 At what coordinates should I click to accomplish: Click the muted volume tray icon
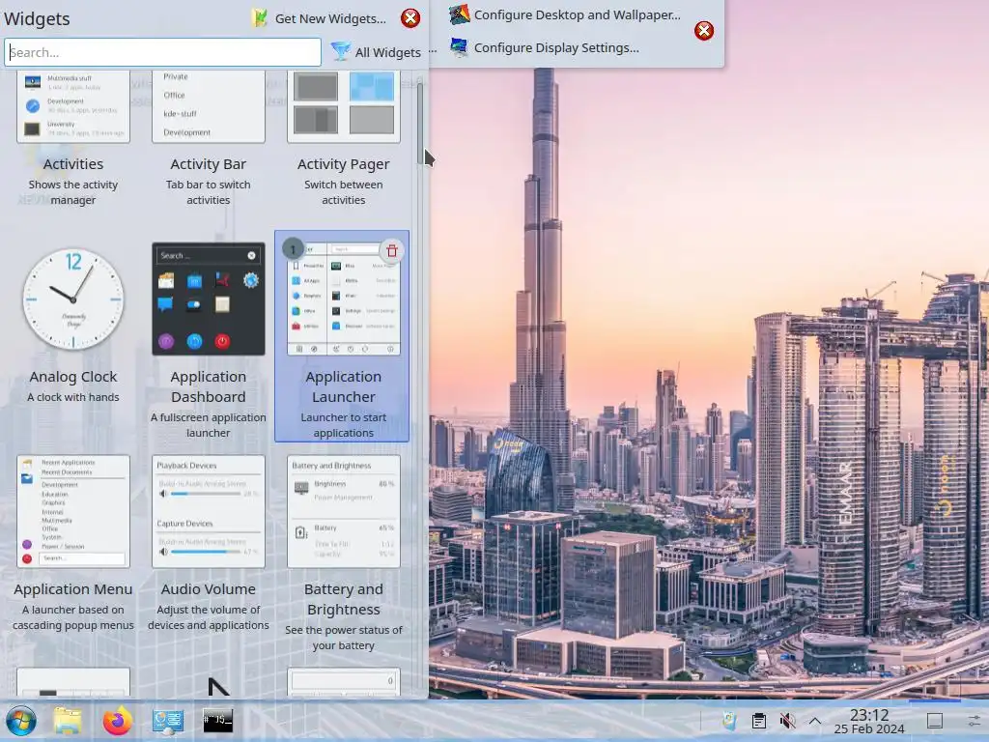(x=787, y=721)
